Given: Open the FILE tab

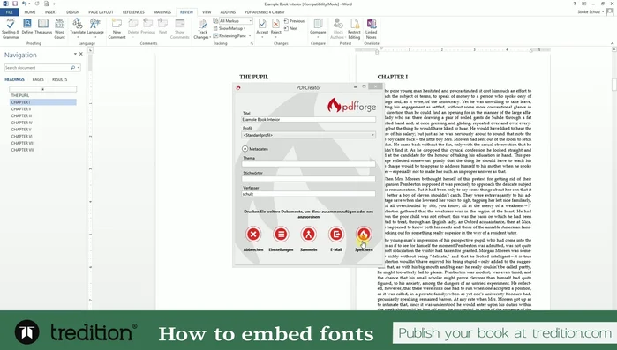Looking at the screenshot, I should coord(10,12).
